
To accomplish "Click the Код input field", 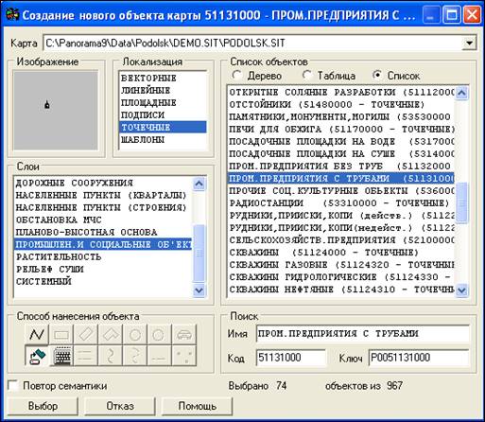I will (291, 358).
